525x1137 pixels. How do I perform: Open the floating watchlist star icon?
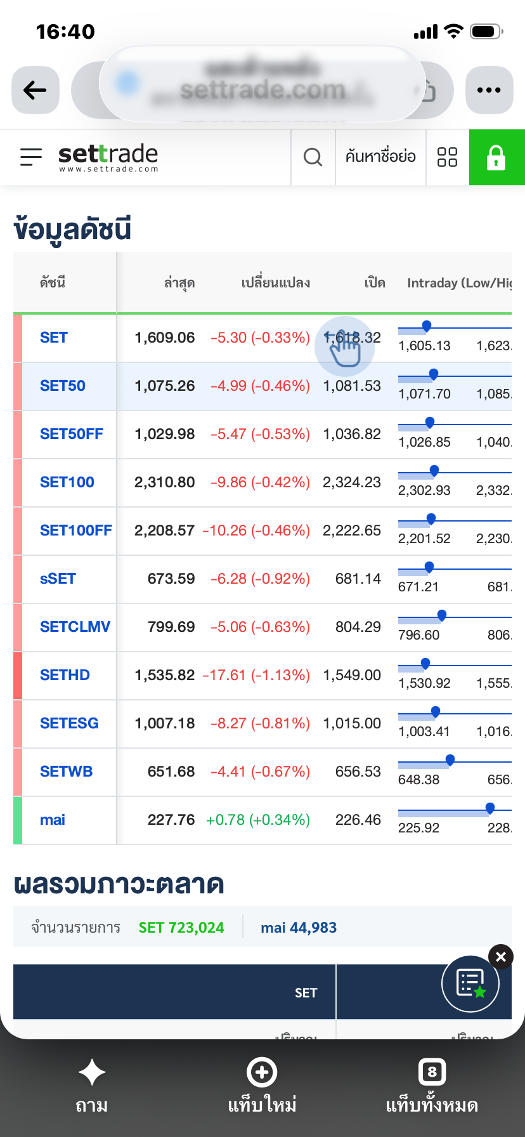(470, 983)
